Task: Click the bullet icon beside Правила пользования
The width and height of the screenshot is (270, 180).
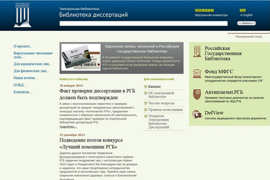Action: coord(146,110)
